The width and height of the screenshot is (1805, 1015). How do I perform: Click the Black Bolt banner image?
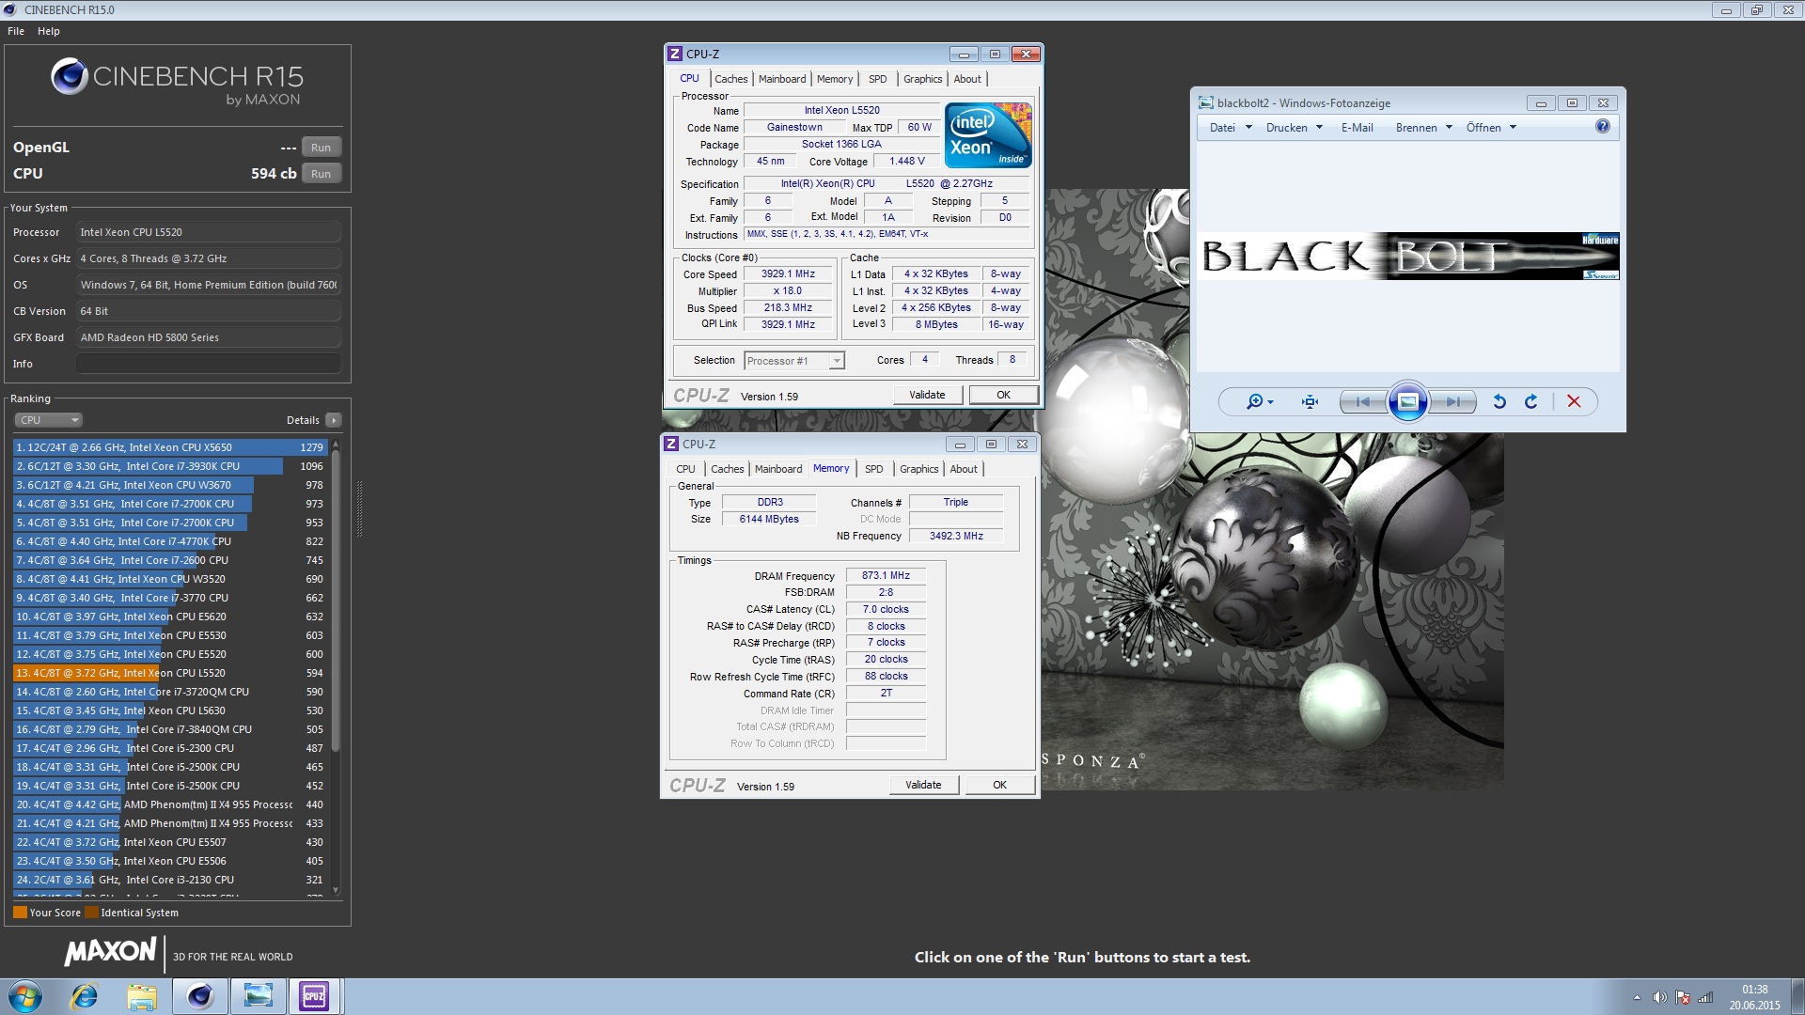(x=1407, y=256)
